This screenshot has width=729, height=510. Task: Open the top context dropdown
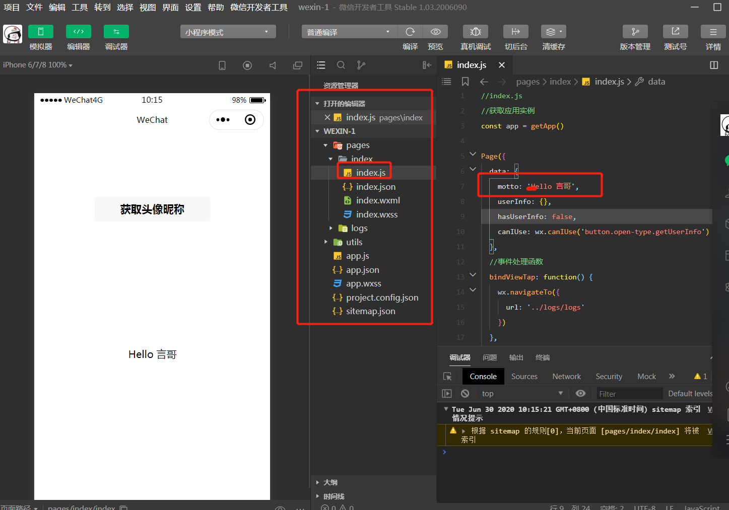521,393
